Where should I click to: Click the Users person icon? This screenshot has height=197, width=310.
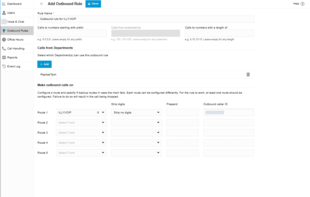click(x=4, y=13)
